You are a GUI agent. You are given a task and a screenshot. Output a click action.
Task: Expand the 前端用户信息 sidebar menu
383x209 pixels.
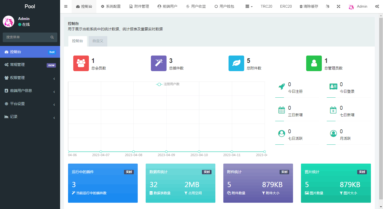click(x=30, y=91)
